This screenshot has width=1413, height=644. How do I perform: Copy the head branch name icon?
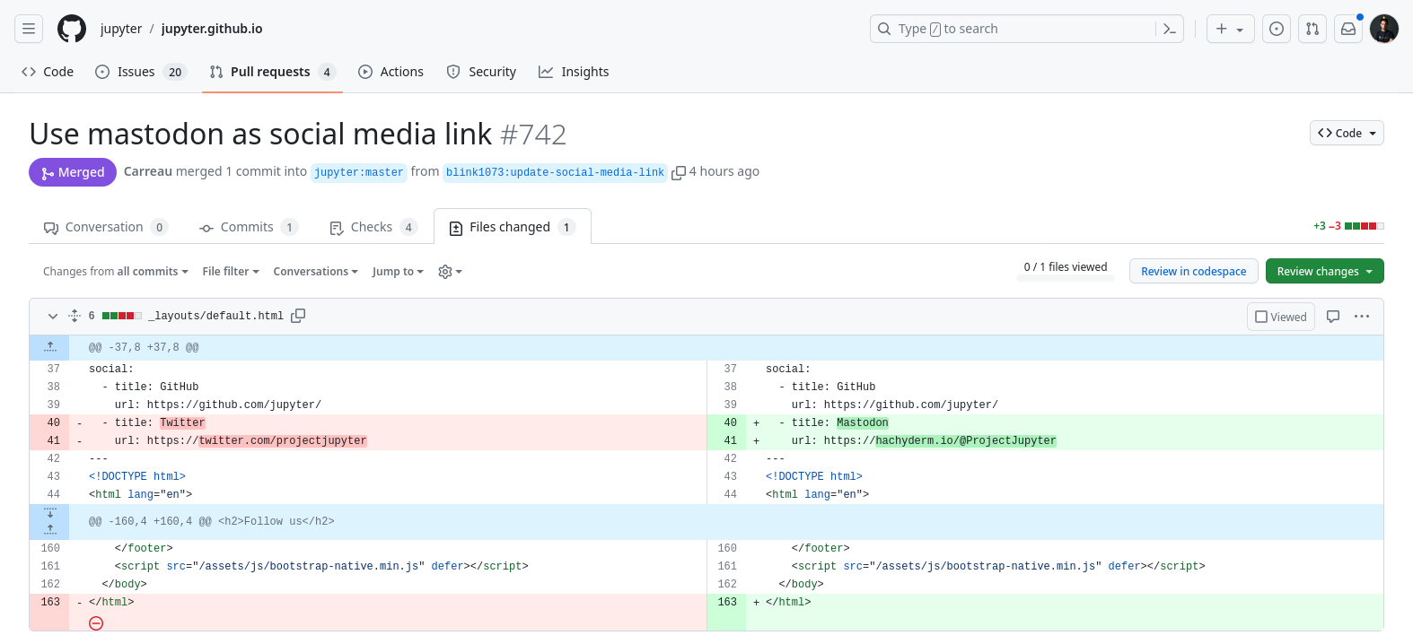pos(679,172)
